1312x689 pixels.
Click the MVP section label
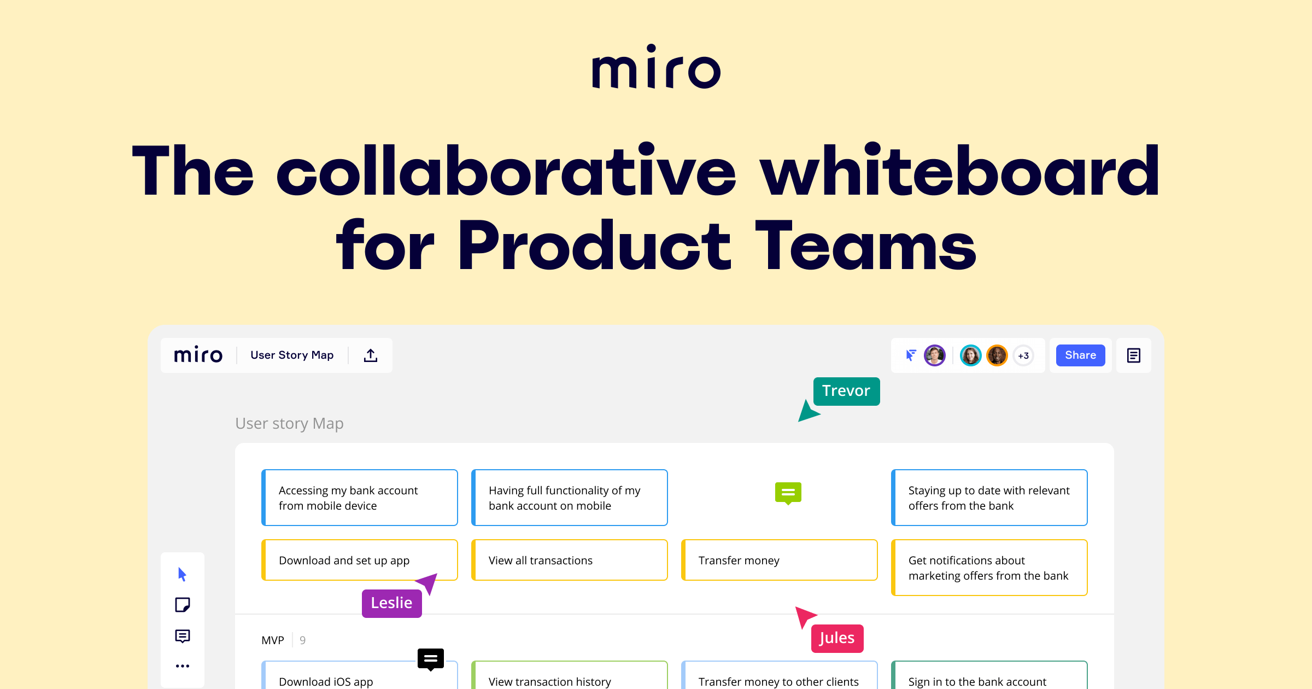point(273,640)
